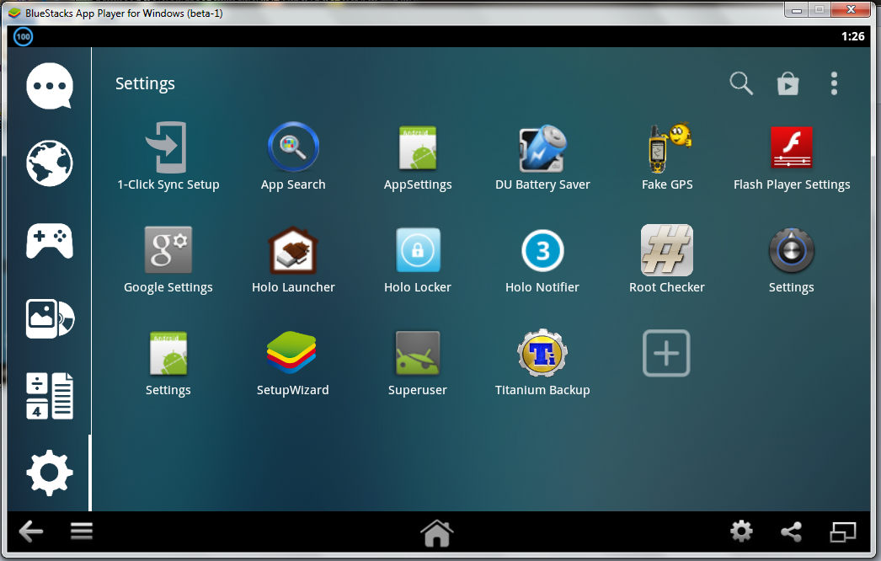The image size is (881, 561).
Task: Open BlueStacks settings gear in bottom bar
Action: pos(741,532)
